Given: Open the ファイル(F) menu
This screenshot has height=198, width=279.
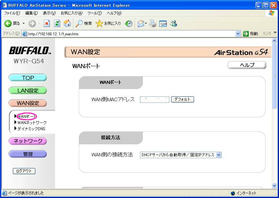Looking at the screenshot, I should (12, 13).
